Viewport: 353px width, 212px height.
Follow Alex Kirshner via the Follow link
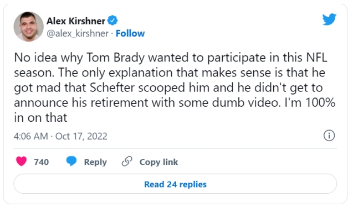[130, 34]
